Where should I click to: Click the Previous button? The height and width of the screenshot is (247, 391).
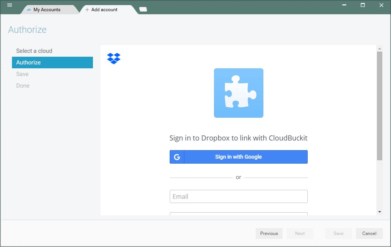tap(269, 233)
